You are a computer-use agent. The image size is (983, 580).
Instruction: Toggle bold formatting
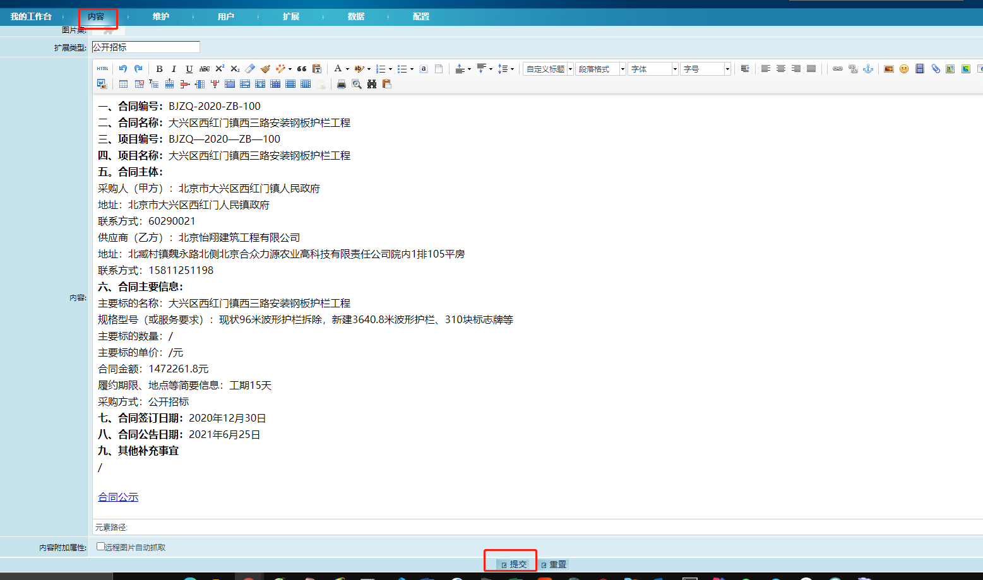159,69
